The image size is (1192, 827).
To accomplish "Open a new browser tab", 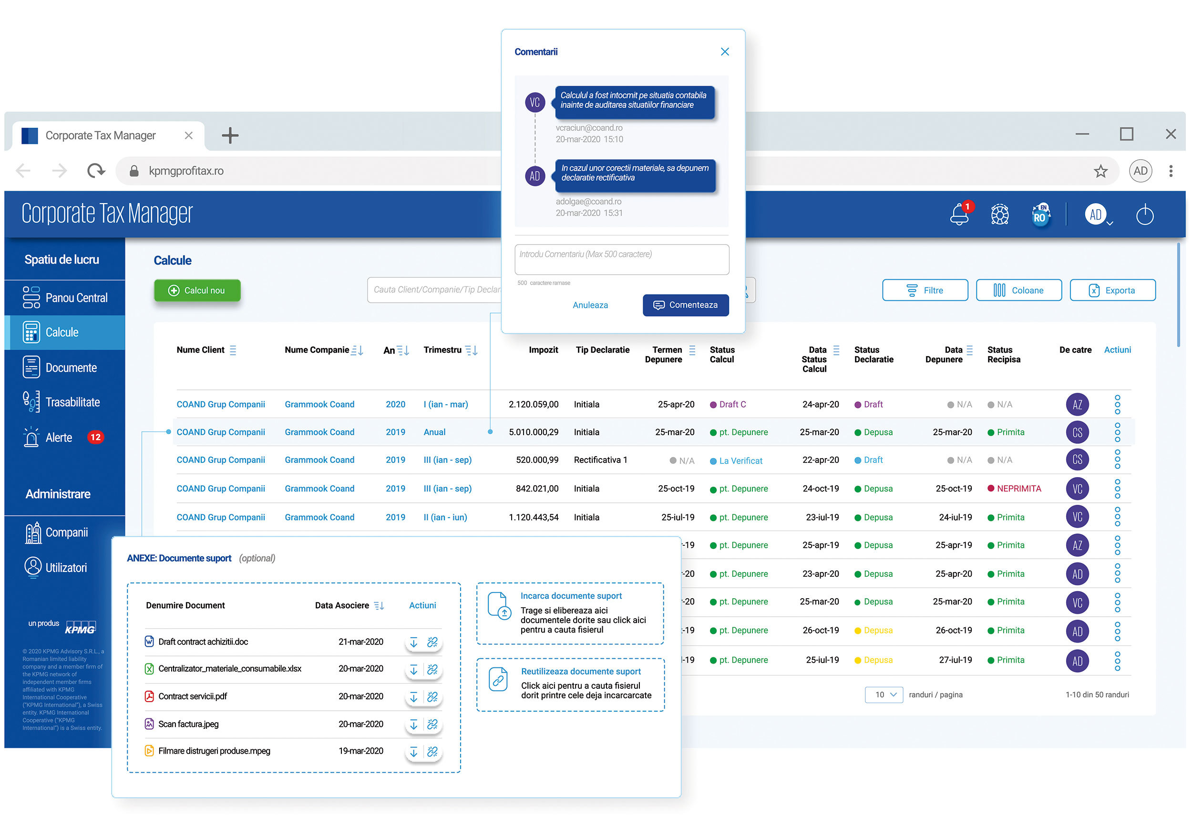I will (x=230, y=136).
